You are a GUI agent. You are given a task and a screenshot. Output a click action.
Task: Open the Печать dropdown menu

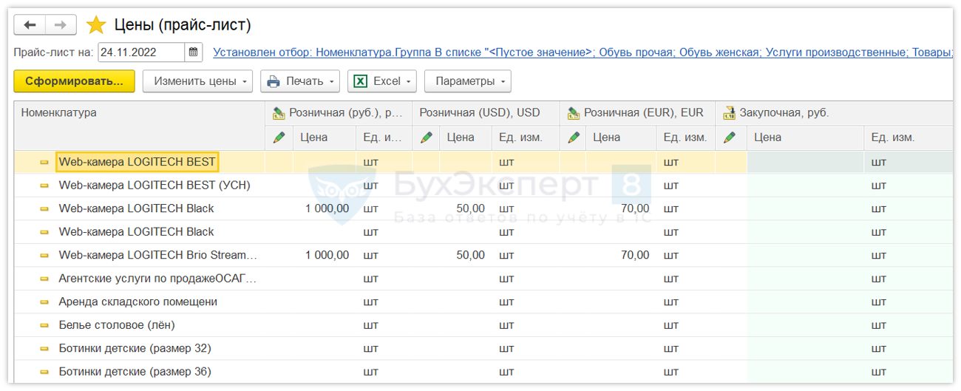[x=300, y=81]
